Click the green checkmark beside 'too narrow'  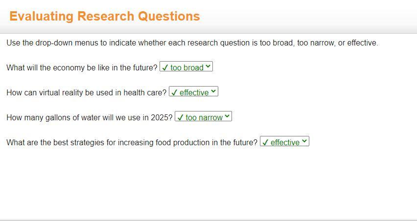pyautogui.click(x=180, y=117)
